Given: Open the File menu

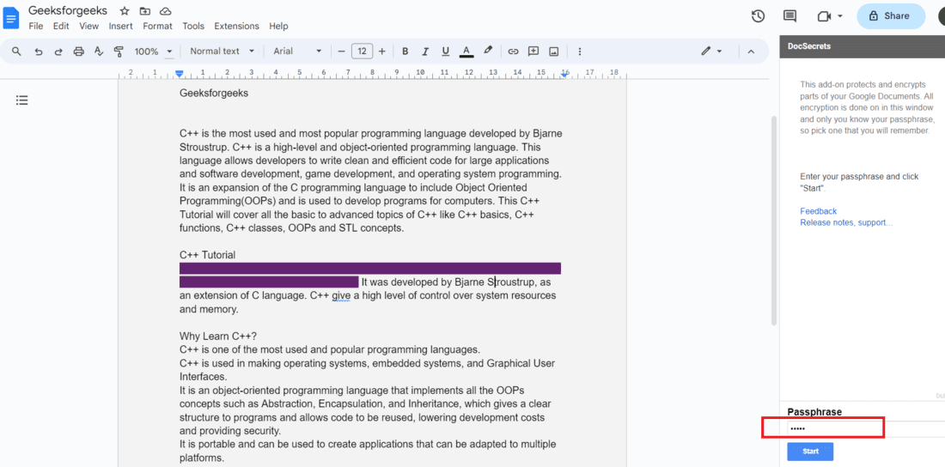Looking at the screenshot, I should [35, 26].
